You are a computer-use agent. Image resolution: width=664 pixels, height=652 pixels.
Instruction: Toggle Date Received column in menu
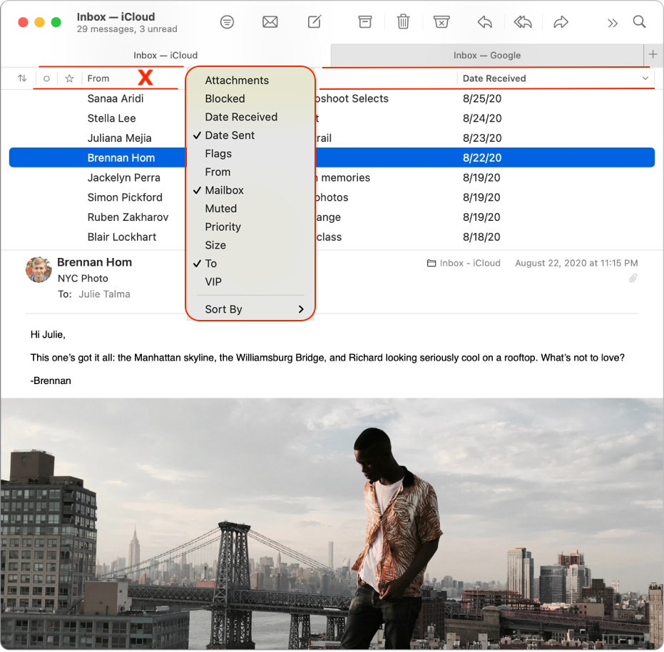(x=250, y=117)
